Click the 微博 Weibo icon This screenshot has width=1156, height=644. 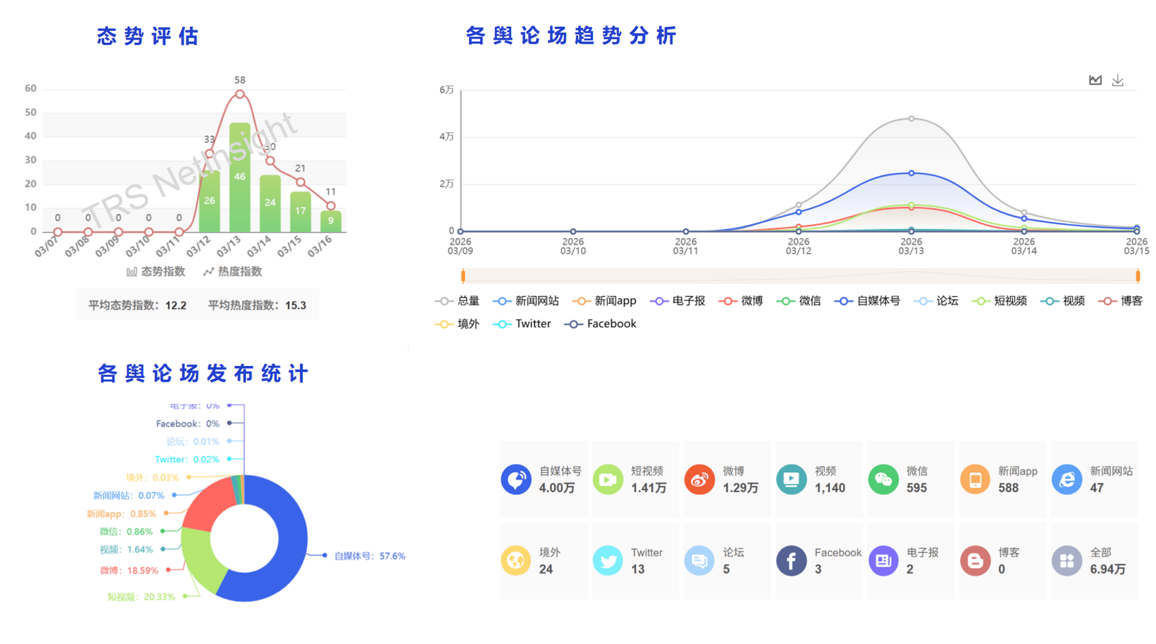[699, 479]
